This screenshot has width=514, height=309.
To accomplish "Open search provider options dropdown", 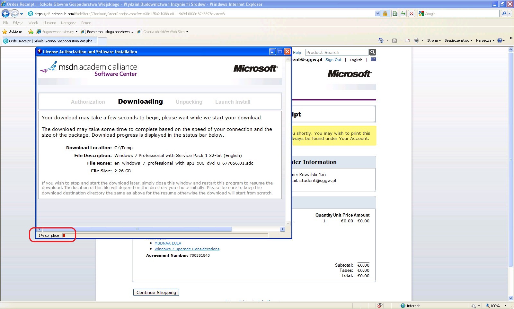I will [x=510, y=14].
